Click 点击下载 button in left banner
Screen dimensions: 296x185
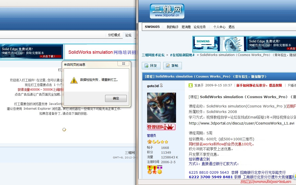[x=51, y=56]
